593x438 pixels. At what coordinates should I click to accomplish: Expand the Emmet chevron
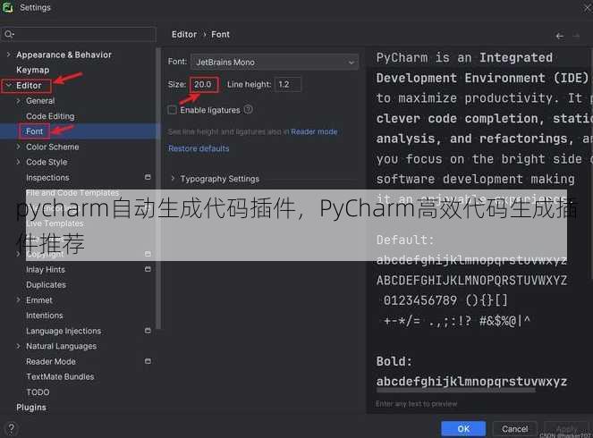[x=18, y=300]
